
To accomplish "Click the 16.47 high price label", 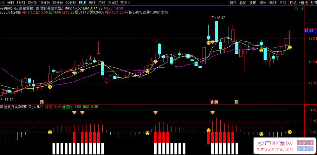I will coord(221,18).
